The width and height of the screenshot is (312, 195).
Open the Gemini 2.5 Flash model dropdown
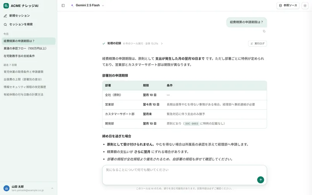pyautogui.click(x=88, y=5)
